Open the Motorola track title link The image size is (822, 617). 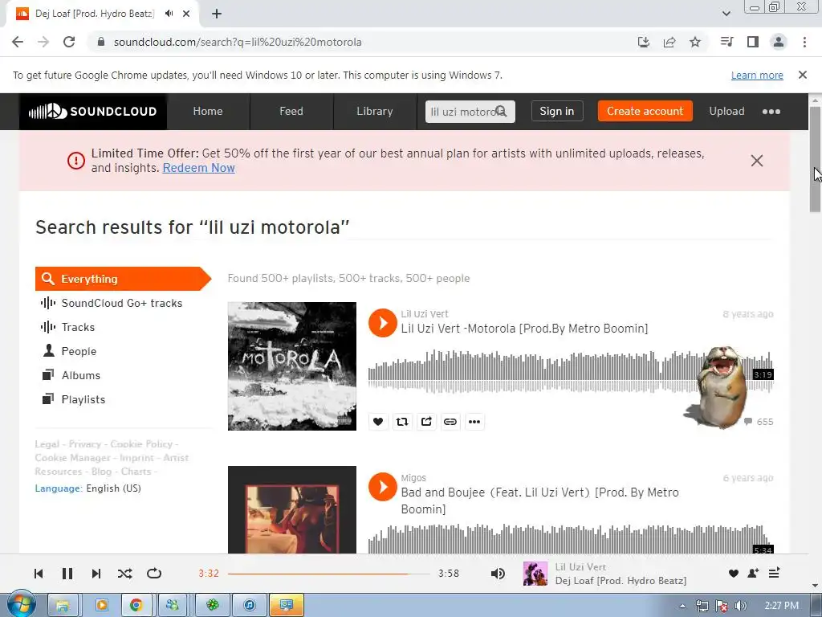tap(524, 329)
